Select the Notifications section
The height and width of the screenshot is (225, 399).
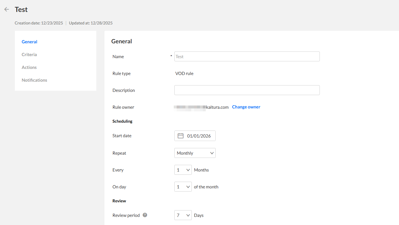tap(34, 80)
